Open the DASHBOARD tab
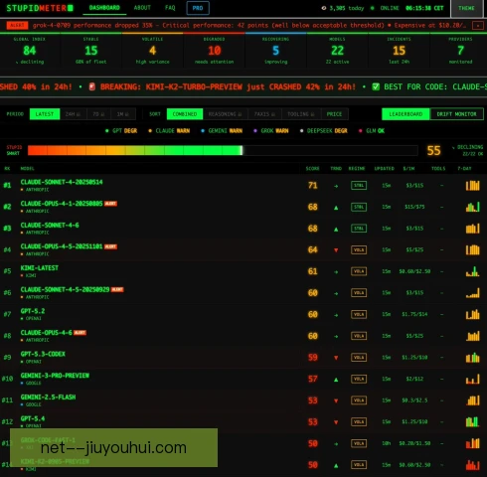The height and width of the screenshot is (477, 487). pyautogui.click(x=104, y=8)
